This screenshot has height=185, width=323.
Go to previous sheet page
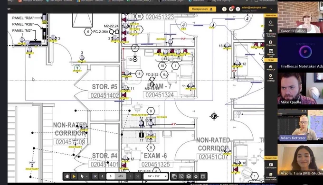(102, 176)
